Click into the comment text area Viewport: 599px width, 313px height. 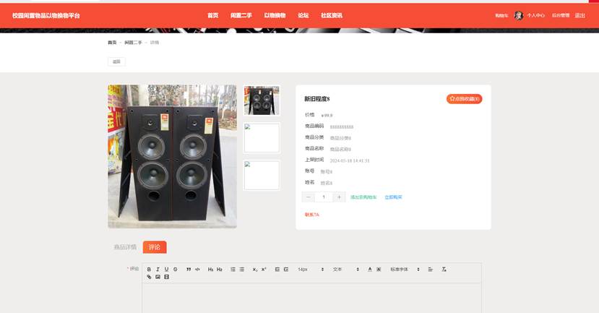click(x=311, y=298)
